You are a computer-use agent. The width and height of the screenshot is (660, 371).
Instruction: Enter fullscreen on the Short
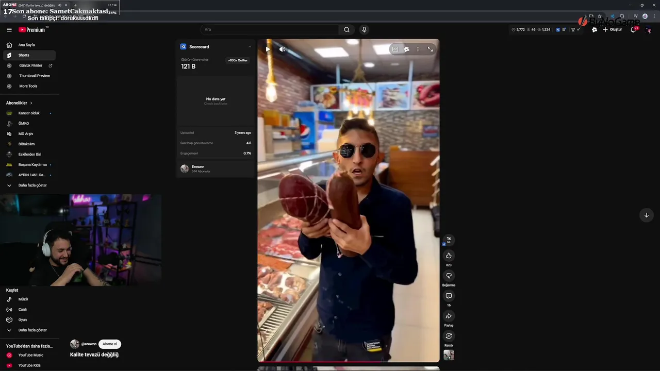pos(430,49)
